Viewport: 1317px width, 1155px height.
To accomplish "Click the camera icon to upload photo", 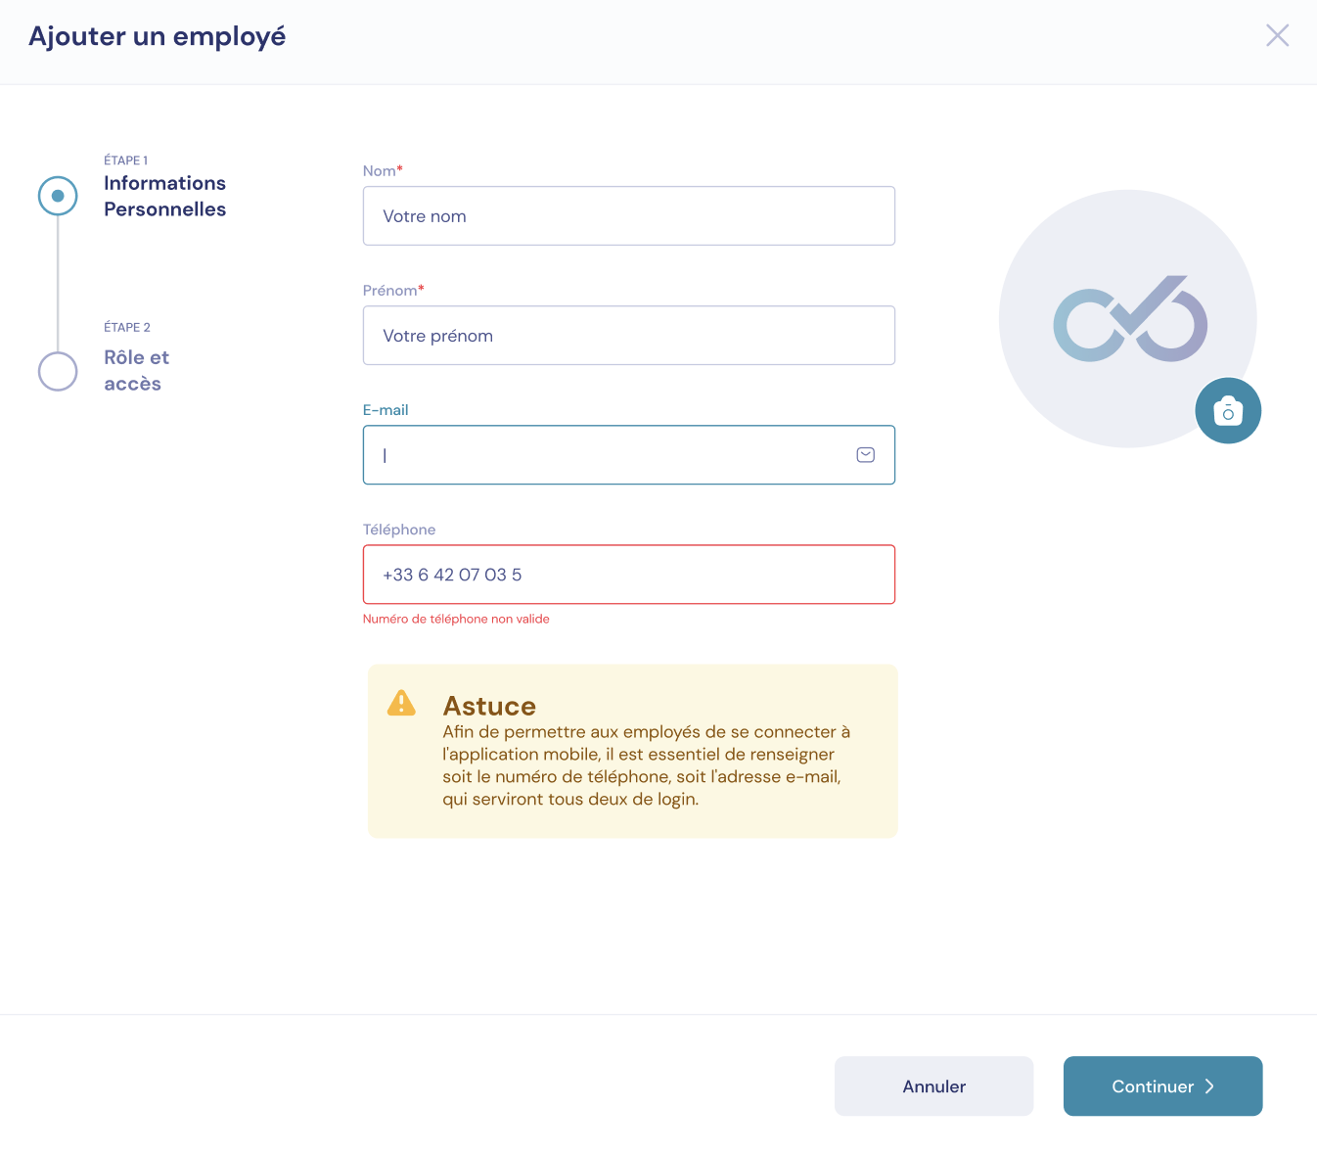I will 1228,410.
